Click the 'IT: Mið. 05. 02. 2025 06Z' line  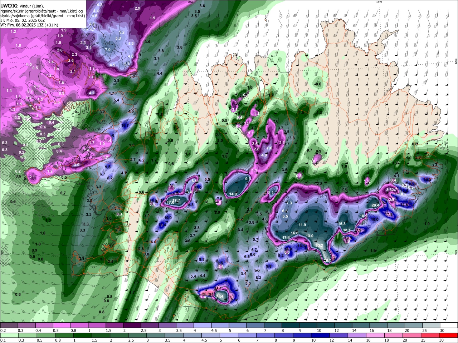coord(23,20)
